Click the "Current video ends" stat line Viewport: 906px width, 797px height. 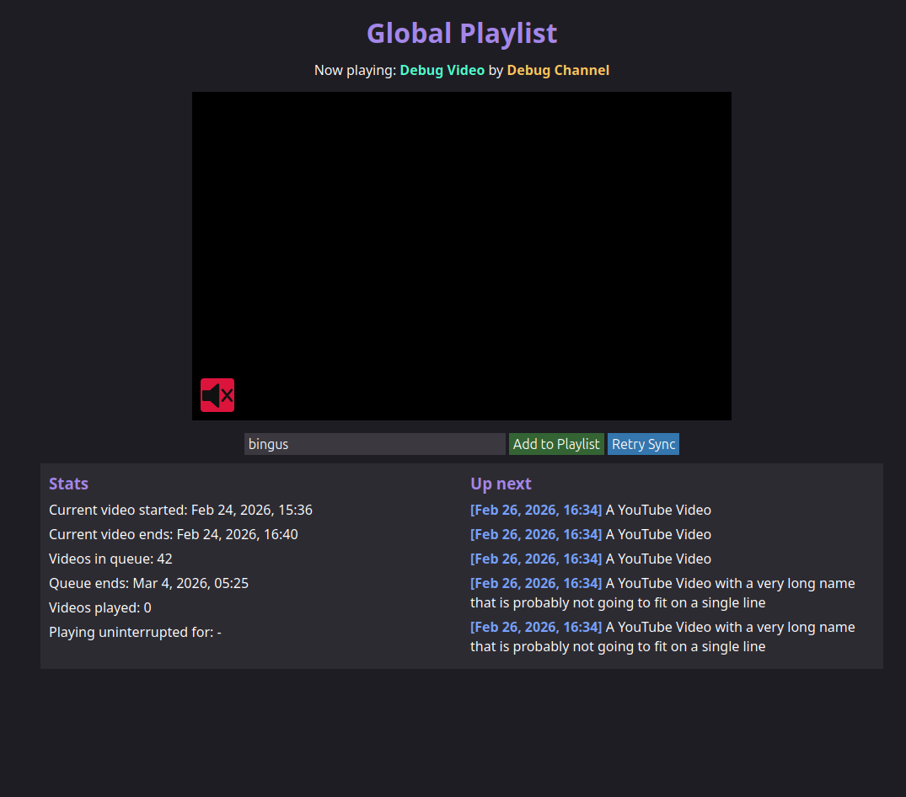(173, 534)
